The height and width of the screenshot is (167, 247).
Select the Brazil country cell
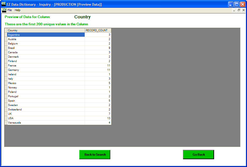tap(46, 48)
